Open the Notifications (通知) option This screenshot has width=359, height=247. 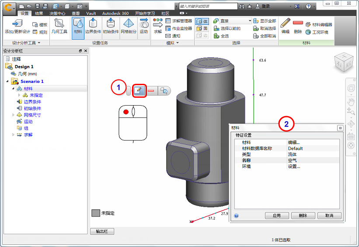173,36
